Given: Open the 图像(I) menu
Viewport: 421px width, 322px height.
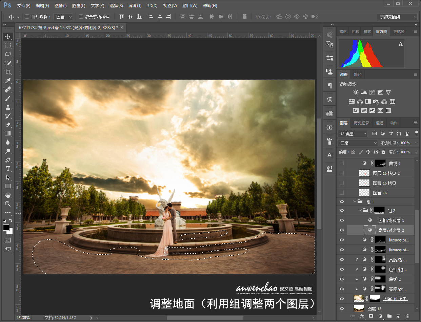Looking at the screenshot, I should tap(61, 6).
